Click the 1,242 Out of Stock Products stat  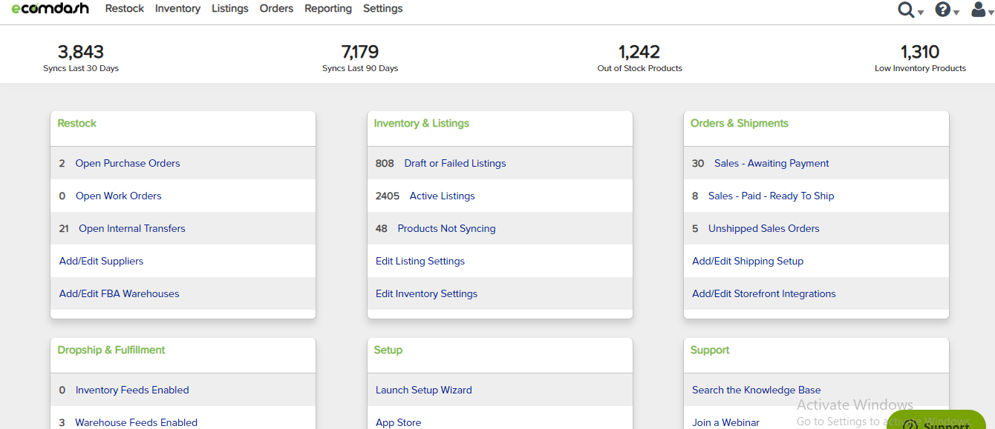(639, 57)
